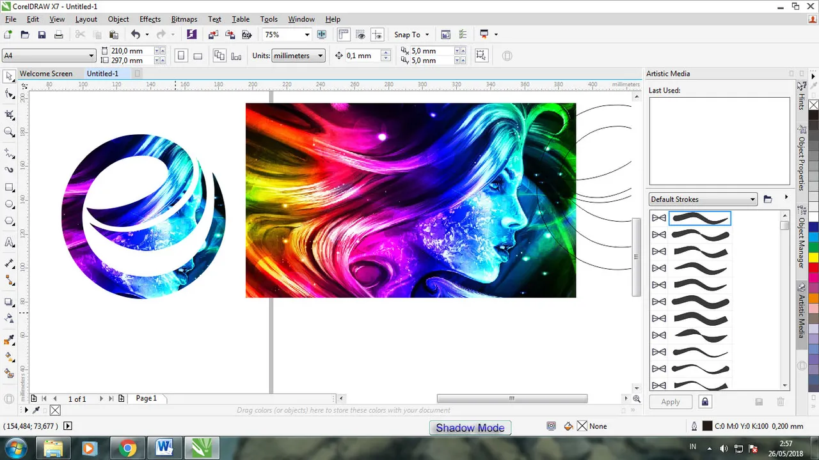Switch to the Welcome Screen tab
Image resolution: width=819 pixels, height=460 pixels.
(x=46, y=73)
